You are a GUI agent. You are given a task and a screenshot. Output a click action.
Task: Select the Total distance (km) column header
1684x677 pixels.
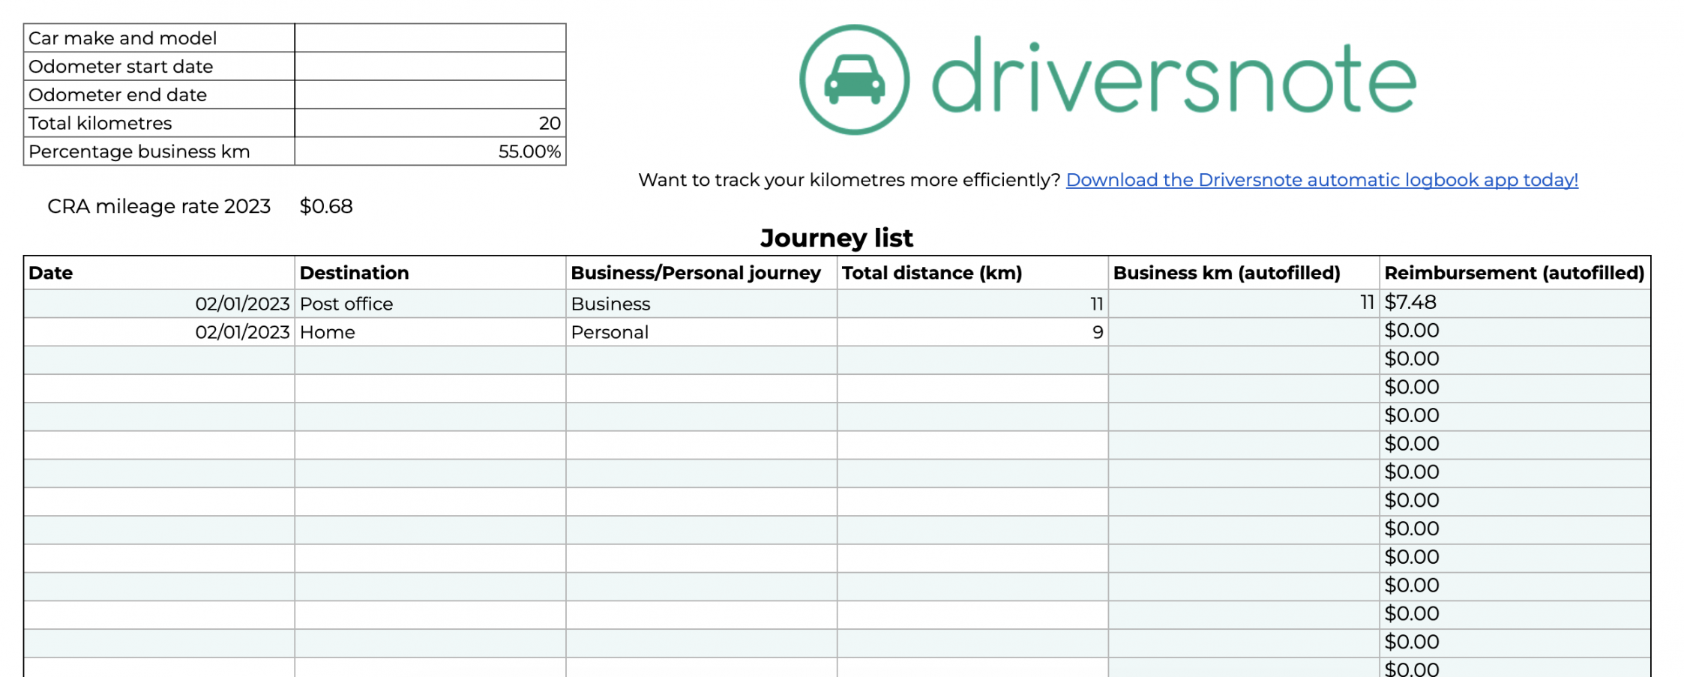click(973, 273)
